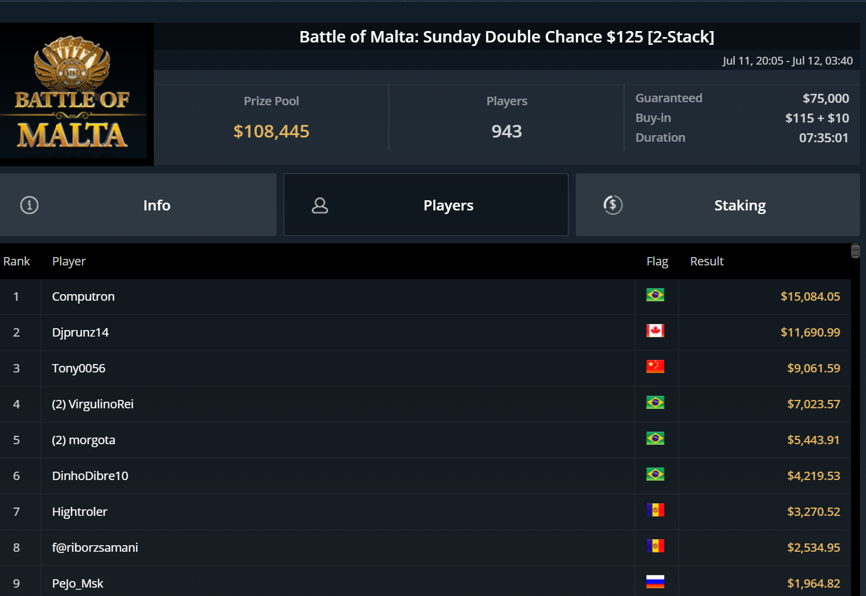Screen dimensions: 866x596
Task: Click the Battle of Malta logo
Action: [73, 94]
